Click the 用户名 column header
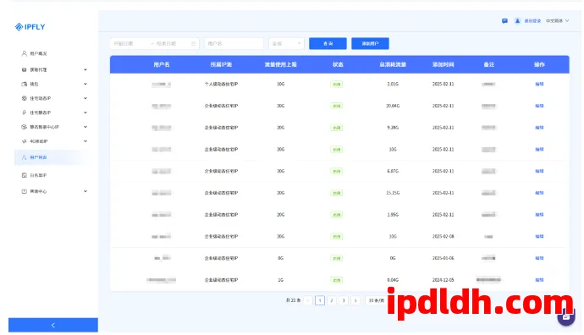The height and width of the screenshot is (335, 584). point(162,64)
